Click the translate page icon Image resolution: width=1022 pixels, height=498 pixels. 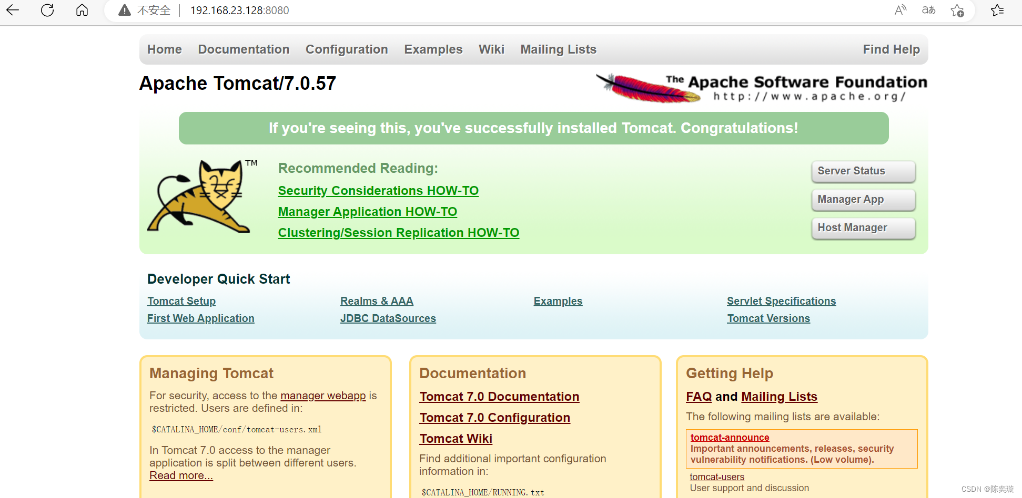pos(929,10)
